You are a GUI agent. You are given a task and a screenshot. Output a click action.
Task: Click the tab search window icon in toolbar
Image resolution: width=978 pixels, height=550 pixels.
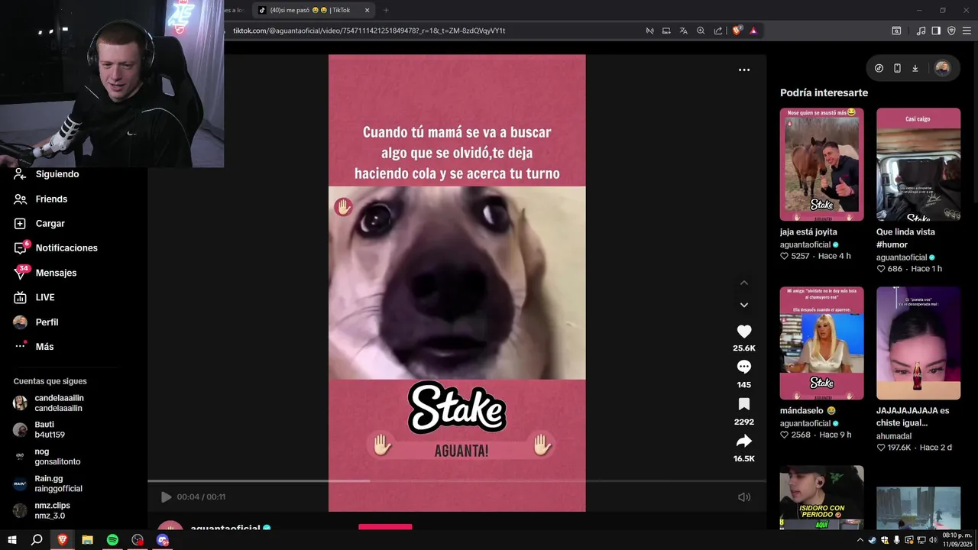tap(896, 31)
